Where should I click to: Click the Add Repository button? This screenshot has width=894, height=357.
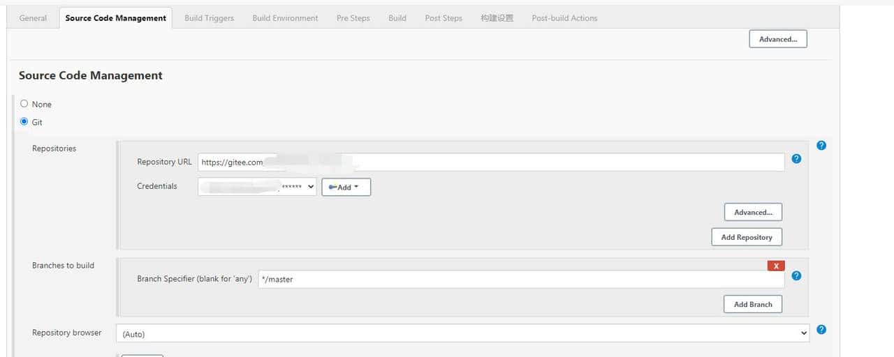(747, 237)
